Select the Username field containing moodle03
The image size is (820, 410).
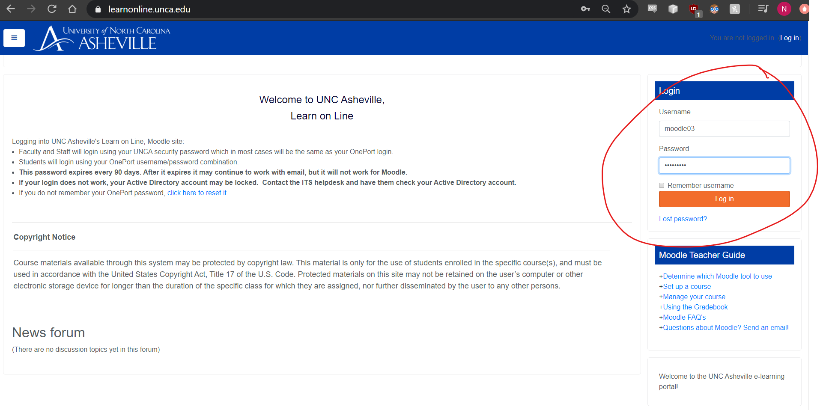coord(724,128)
